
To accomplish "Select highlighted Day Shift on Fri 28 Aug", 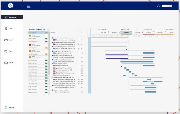I will tap(126, 33).
